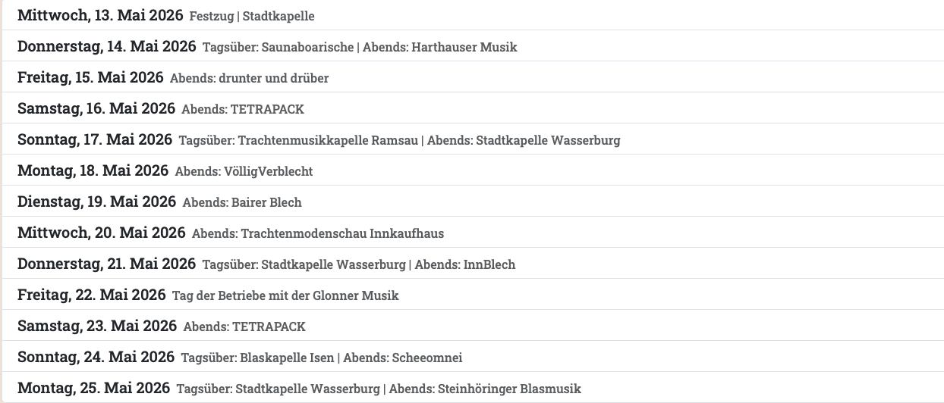Click "Abends: Trachtenmodenschau Innkaufhaus" text

click(318, 233)
